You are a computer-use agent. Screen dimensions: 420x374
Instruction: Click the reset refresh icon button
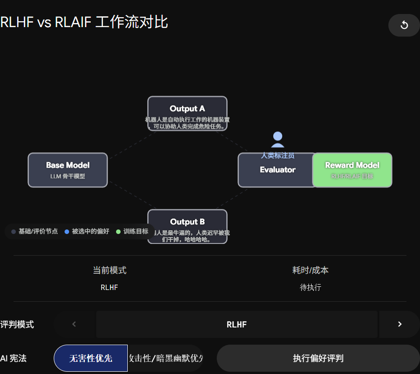pos(404,25)
